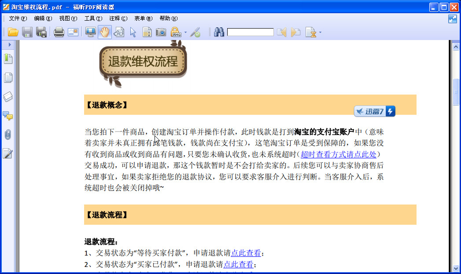The width and height of the screenshot is (461, 274).
Task: Click scrollbar up arrow
Action: pos(456,47)
